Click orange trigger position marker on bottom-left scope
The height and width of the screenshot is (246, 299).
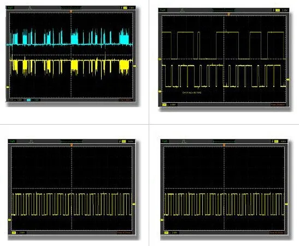(x=72, y=145)
